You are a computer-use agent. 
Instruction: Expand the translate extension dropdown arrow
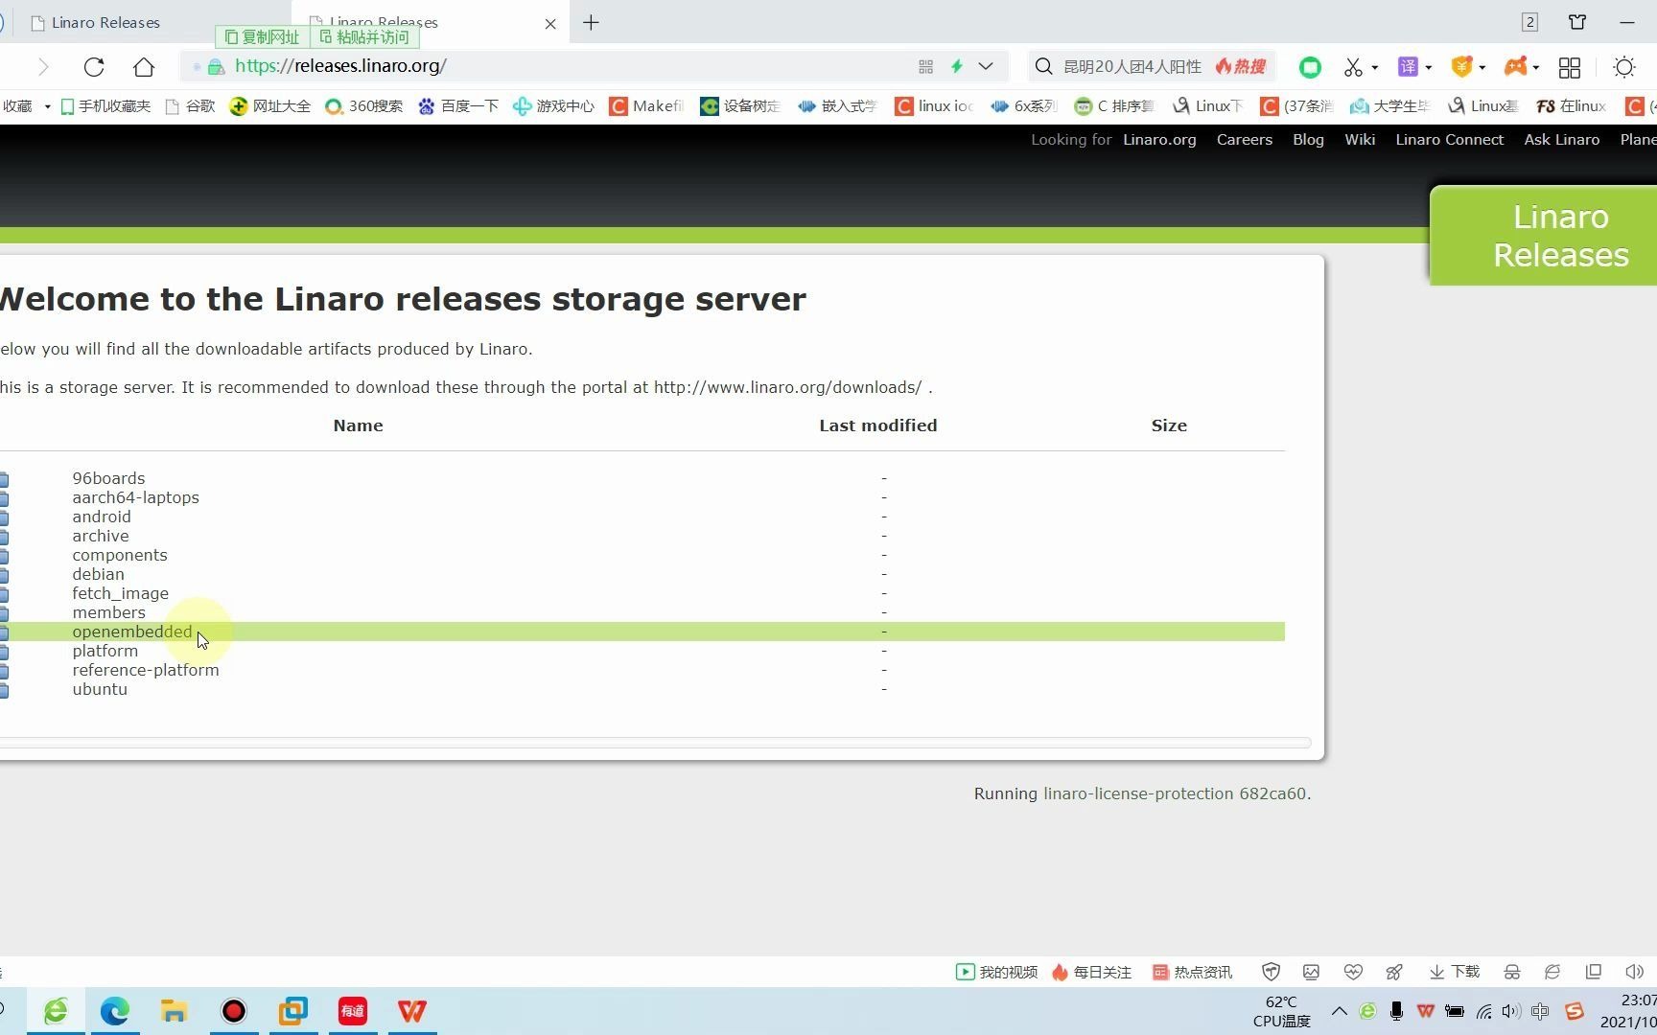pos(1429,67)
